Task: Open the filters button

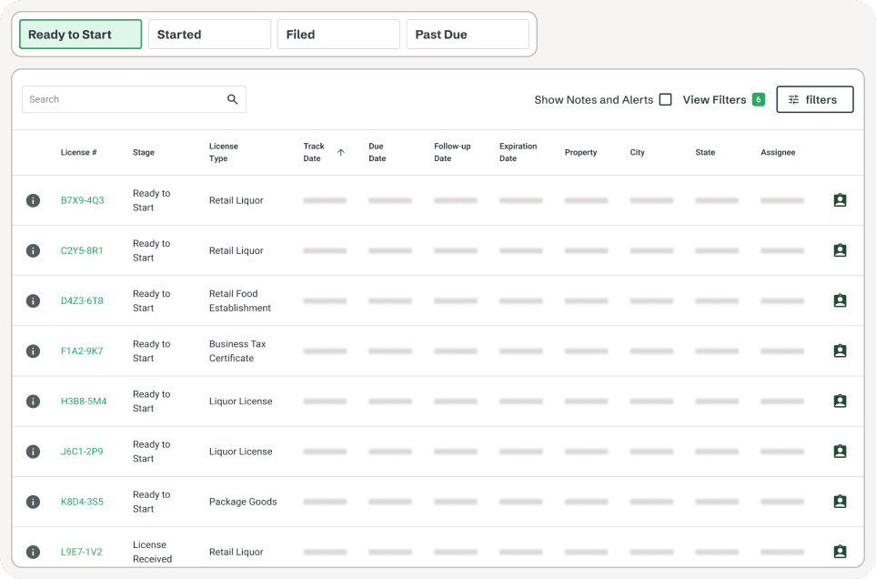Action: [814, 99]
